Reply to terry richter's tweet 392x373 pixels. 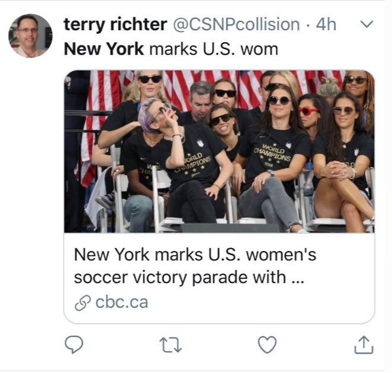[x=73, y=344]
